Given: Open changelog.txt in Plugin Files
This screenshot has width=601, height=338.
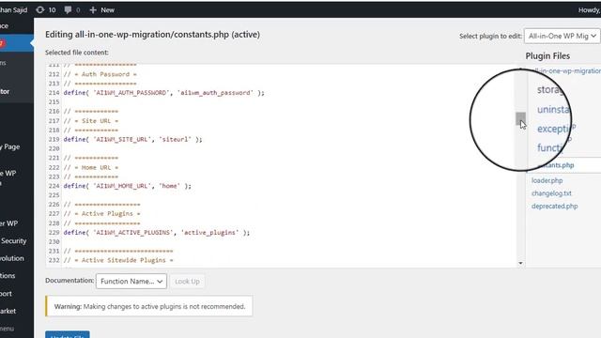Looking at the screenshot, I should pyautogui.click(x=551, y=193).
